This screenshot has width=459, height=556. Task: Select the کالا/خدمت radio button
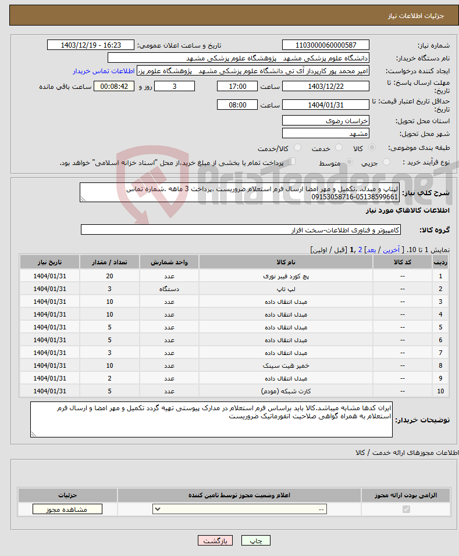pyautogui.click(x=297, y=147)
